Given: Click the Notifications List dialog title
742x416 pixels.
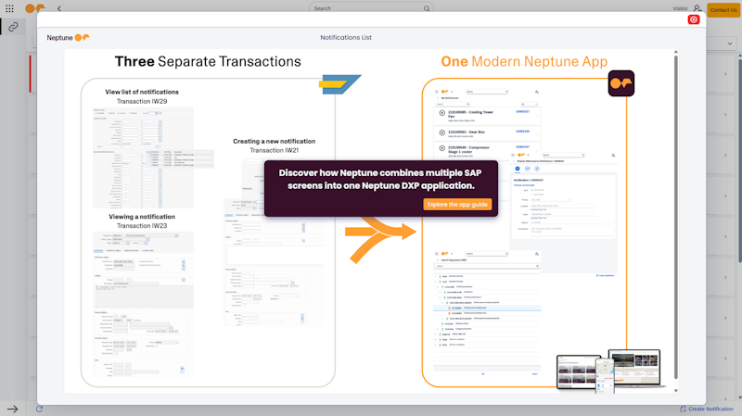Looking at the screenshot, I should pos(346,37).
